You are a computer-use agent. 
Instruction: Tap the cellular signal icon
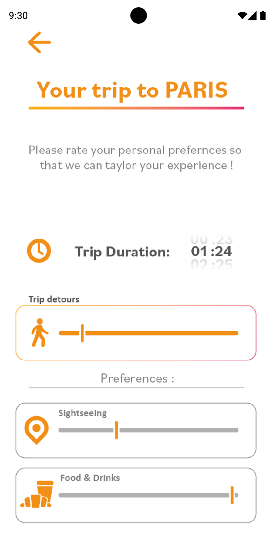coord(252,15)
